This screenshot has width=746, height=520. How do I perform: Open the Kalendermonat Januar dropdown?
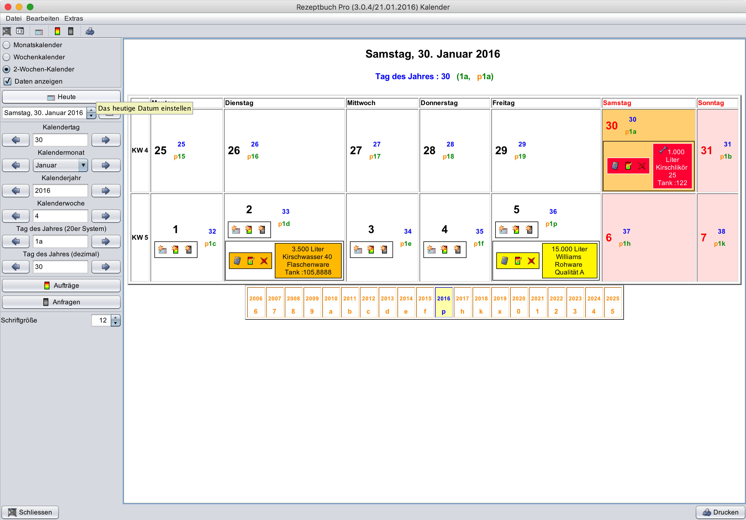(x=83, y=165)
